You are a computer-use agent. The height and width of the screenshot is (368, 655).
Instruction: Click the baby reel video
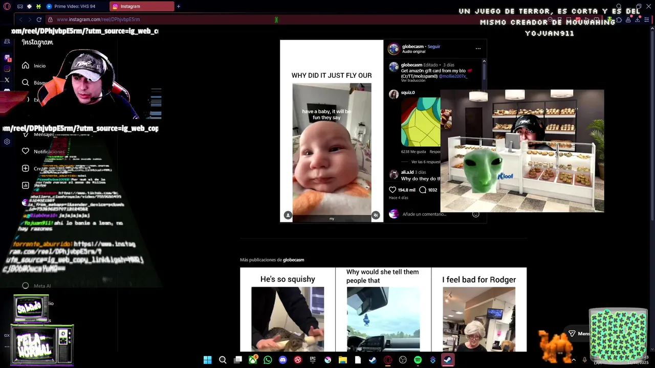coord(332,131)
